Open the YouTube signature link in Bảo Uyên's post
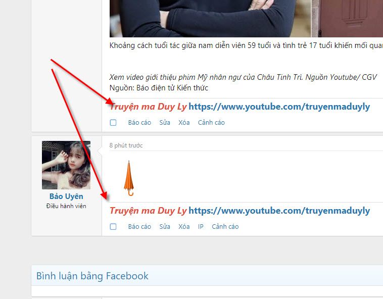Viewport: 383px width, 299px height. pos(279,211)
